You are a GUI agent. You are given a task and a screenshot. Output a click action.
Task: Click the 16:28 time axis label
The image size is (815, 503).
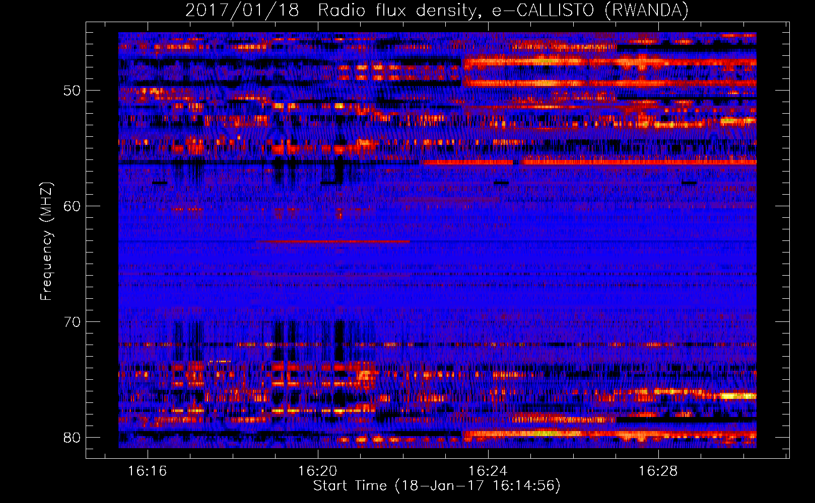click(x=658, y=471)
